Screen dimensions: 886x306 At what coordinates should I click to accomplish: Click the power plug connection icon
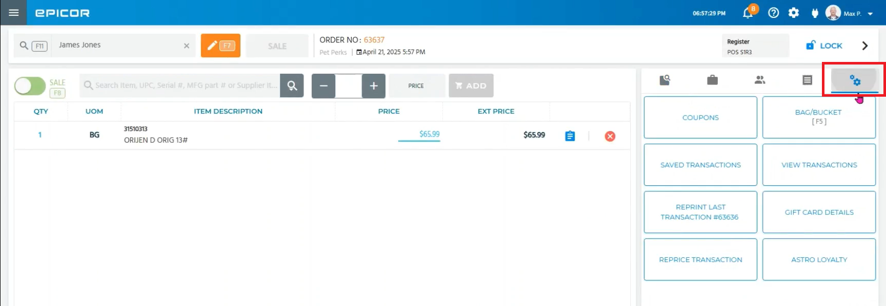coord(815,13)
